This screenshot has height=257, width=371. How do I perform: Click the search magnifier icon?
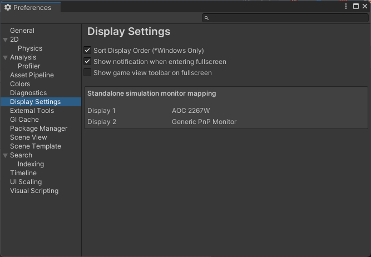[206, 18]
